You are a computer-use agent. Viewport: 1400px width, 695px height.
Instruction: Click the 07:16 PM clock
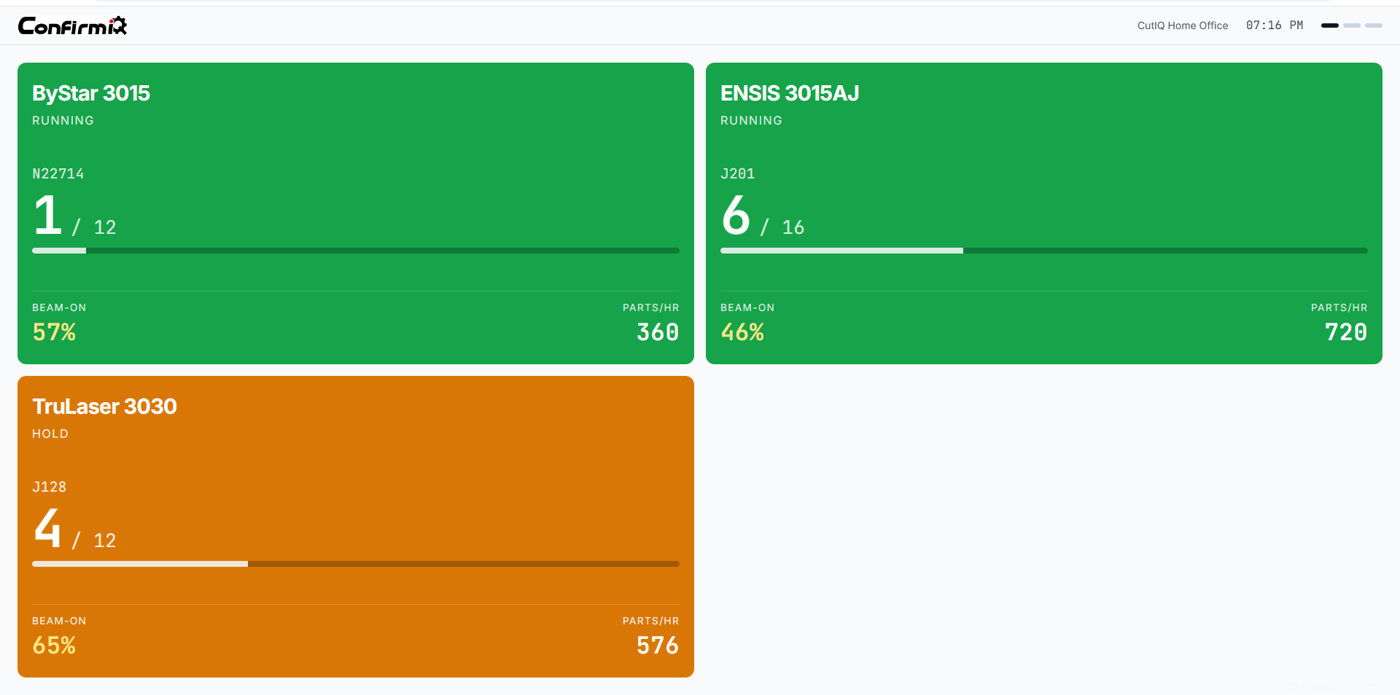[1275, 25]
